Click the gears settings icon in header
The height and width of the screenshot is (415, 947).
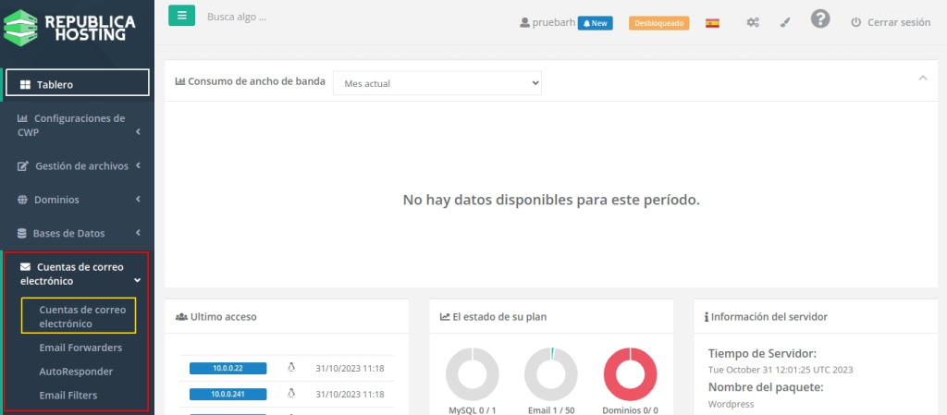point(753,23)
